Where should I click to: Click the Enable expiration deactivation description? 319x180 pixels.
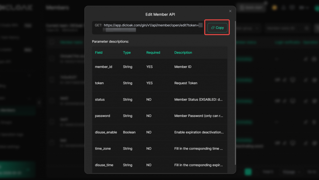198,132
